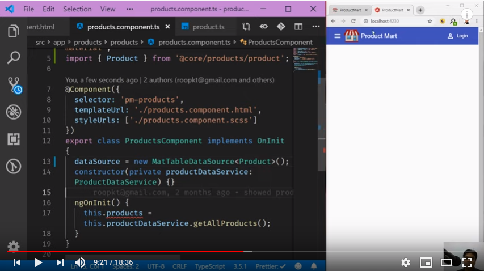Viewport: 484px width, 271px height.
Task: Bookmark the page with the star icon
Action: [430, 21]
